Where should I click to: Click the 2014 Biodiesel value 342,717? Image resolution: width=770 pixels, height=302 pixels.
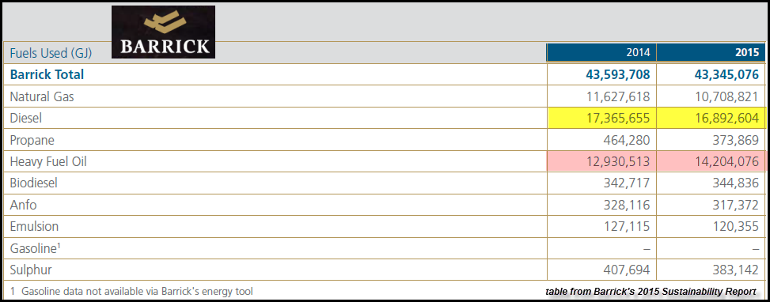pos(627,183)
